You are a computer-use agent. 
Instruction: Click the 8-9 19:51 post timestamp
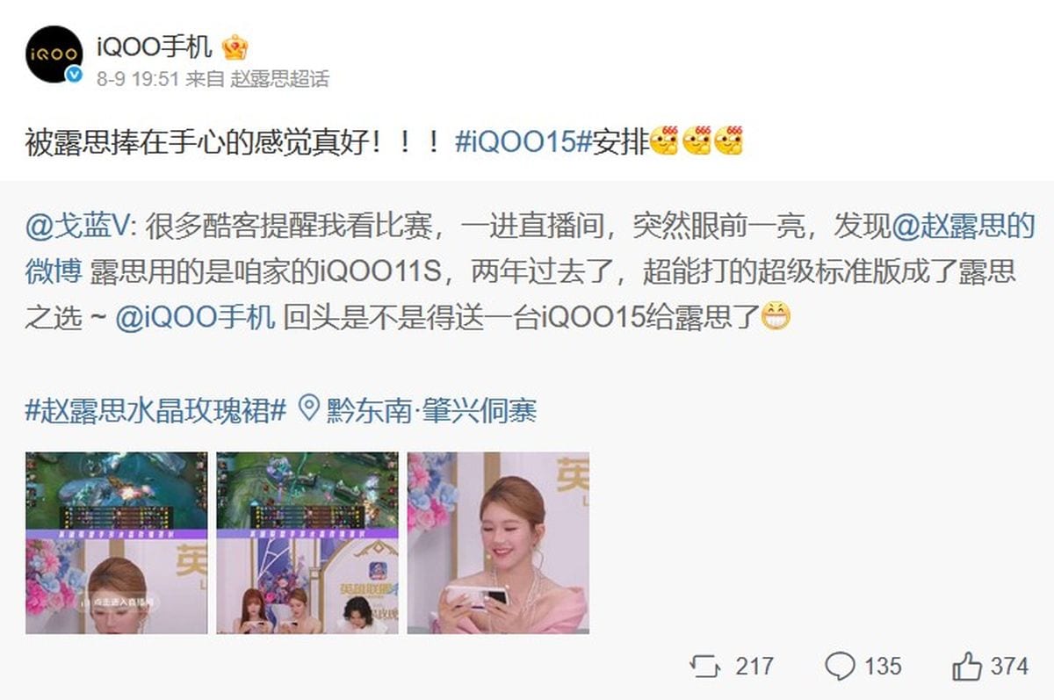pyautogui.click(x=138, y=79)
